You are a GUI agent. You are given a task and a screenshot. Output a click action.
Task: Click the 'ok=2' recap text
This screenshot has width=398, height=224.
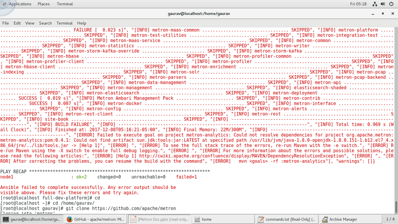pyautogui.click(x=82, y=177)
